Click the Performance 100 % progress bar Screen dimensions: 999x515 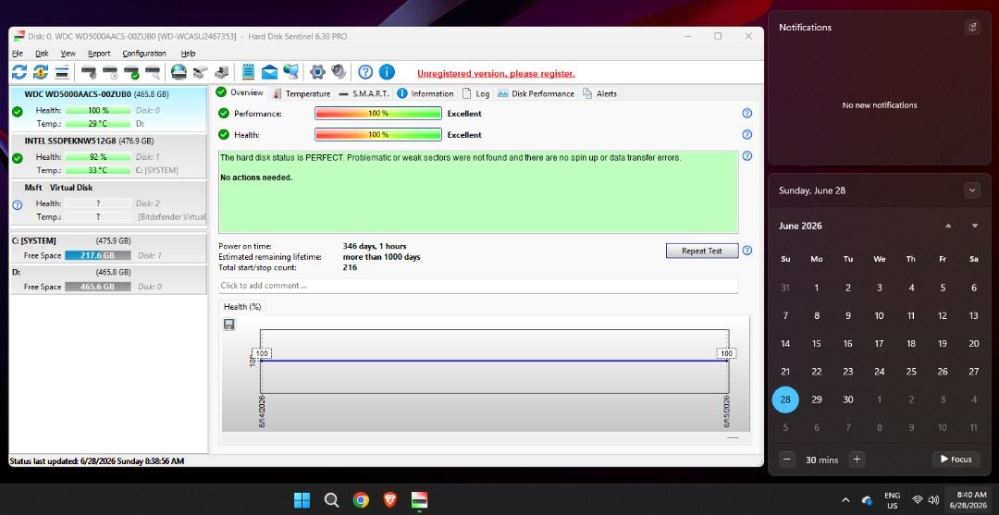coord(377,114)
